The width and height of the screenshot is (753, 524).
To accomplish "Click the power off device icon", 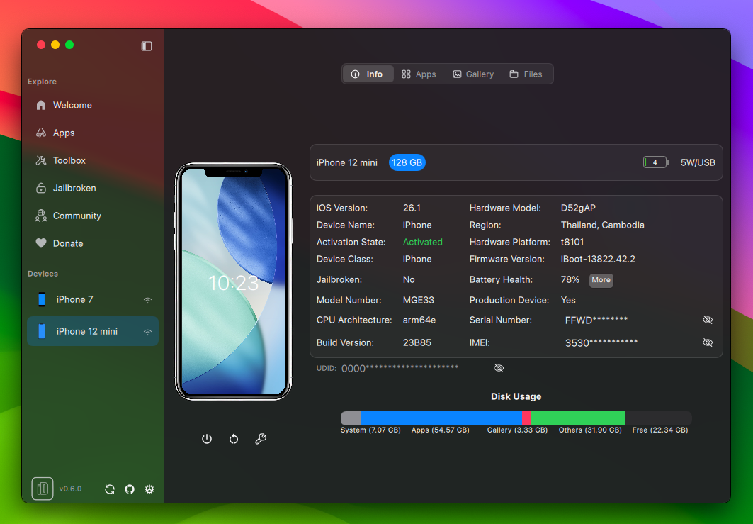I will (x=207, y=439).
